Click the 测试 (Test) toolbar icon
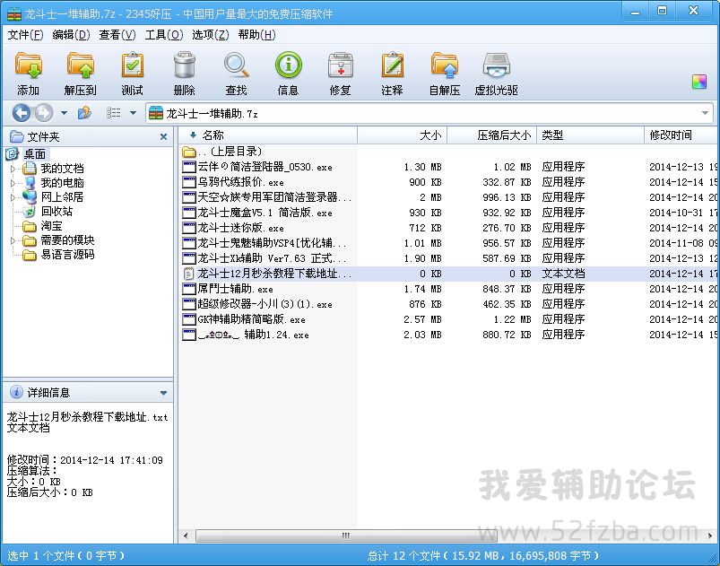This screenshot has width=720, height=566. tap(132, 65)
